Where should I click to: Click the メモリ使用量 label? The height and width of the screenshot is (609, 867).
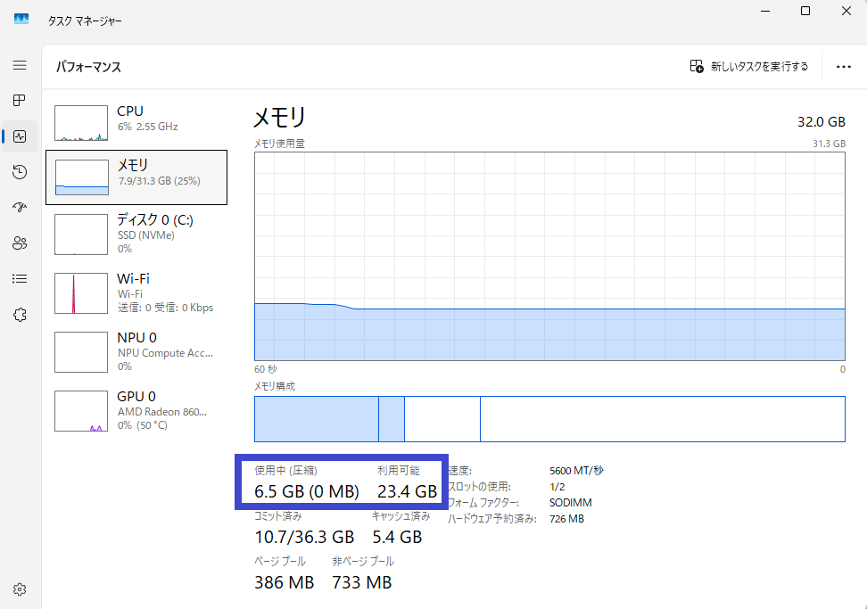[x=279, y=144]
